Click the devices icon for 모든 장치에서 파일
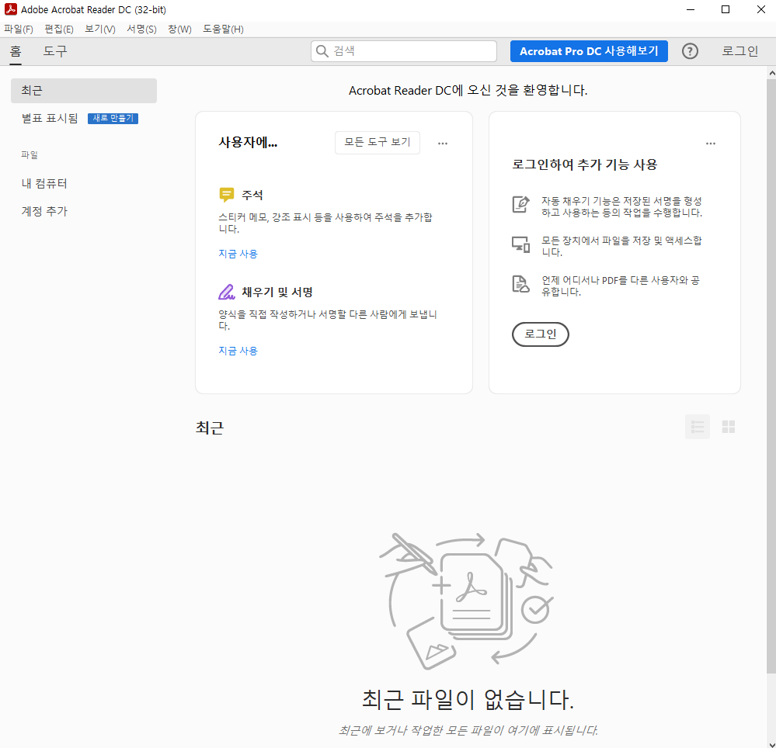776x748 pixels. click(520, 244)
